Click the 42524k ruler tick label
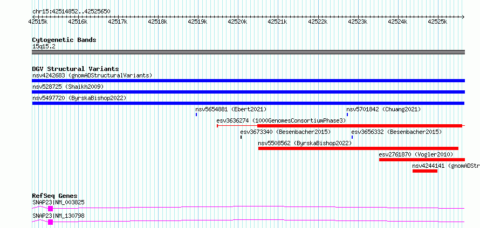 (x=398, y=22)
